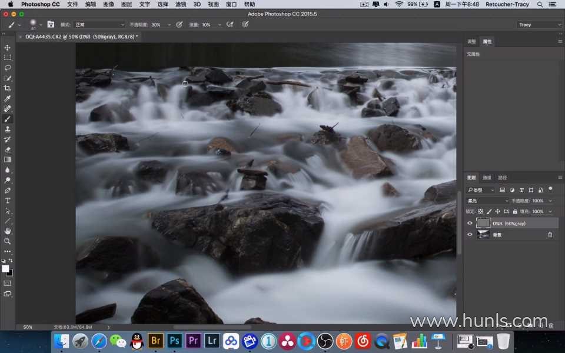Screen dimensions: 565x353
Task: Expand the Tracy workspace dropdown
Action: (x=540, y=25)
